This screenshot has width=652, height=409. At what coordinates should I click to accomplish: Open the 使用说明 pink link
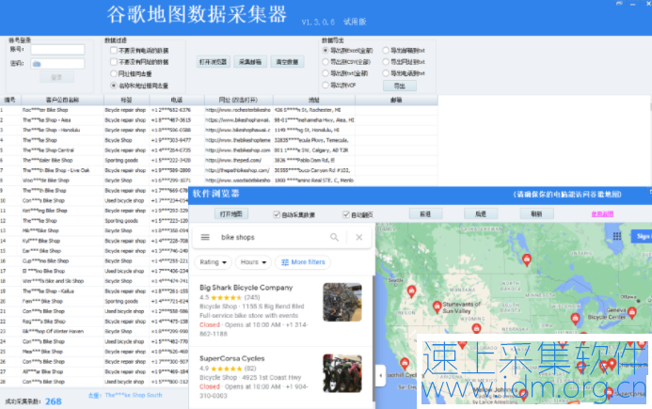pos(602,214)
